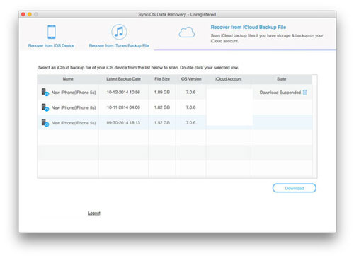Click the Logout link
Image resolution: width=354 pixels, height=258 pixels.
click(x=94, y=213)
